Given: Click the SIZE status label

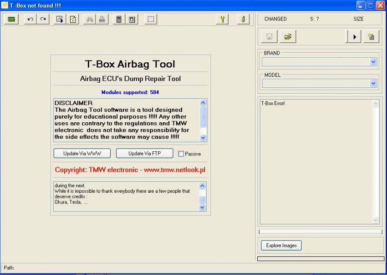Looking at the screenshot, I should coord(358,19).
